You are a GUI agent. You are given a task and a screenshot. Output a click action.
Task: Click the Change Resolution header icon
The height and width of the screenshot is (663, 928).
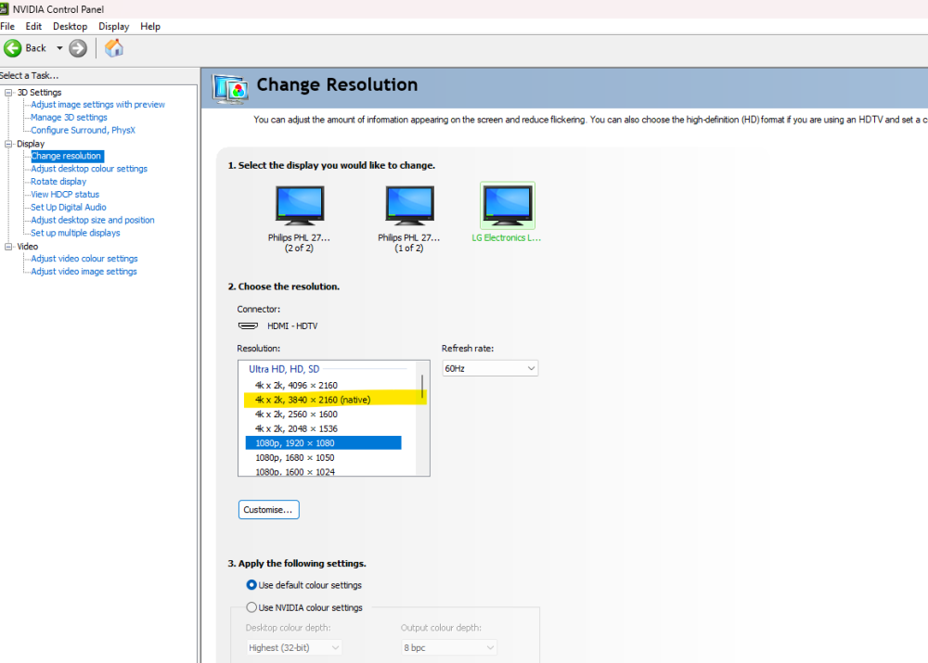pyautogui.click(x=229, y=87)
